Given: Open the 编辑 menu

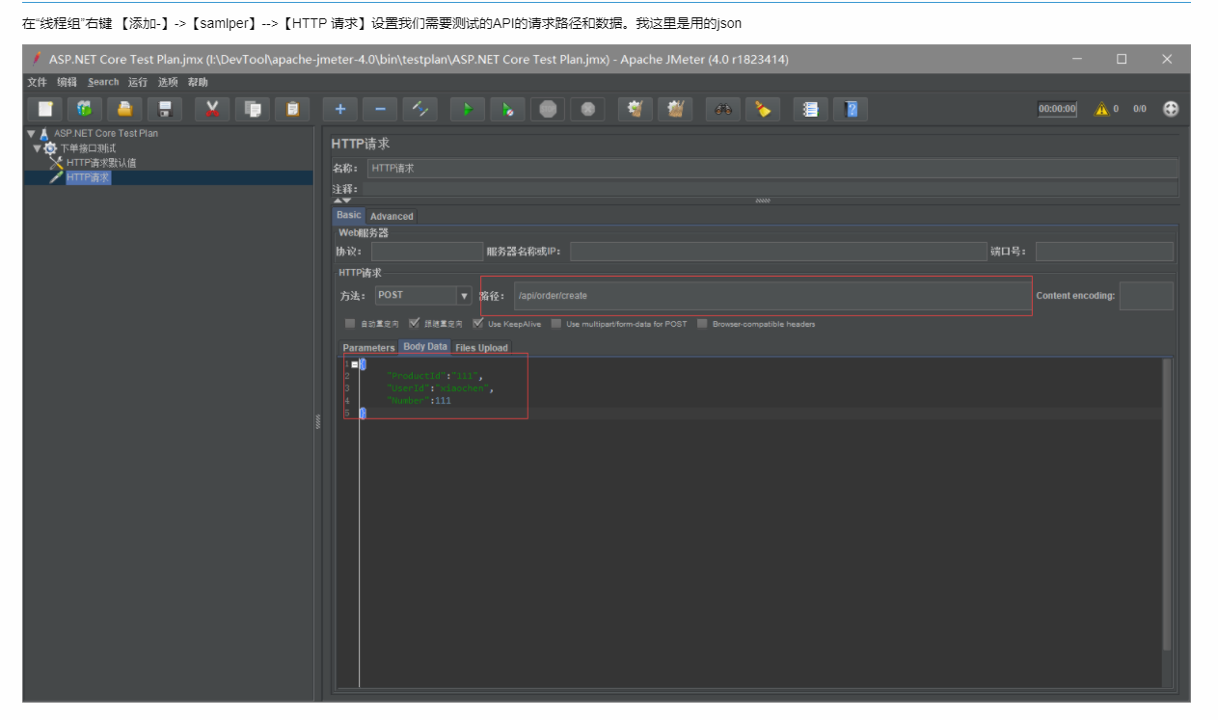Looking at the screenshot, I should (67, 82).
